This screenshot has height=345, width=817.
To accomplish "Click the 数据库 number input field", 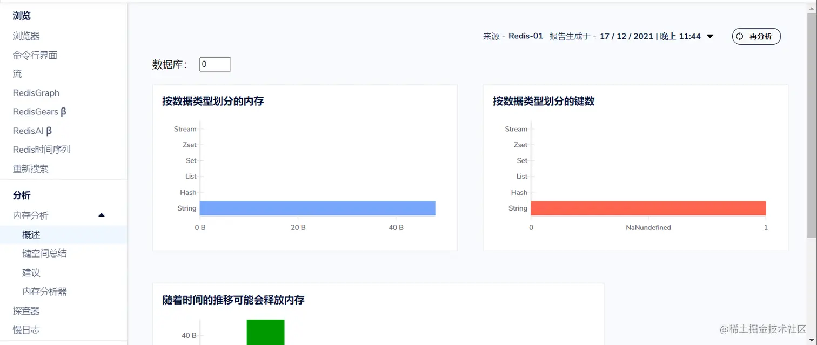I will [215, 64].
